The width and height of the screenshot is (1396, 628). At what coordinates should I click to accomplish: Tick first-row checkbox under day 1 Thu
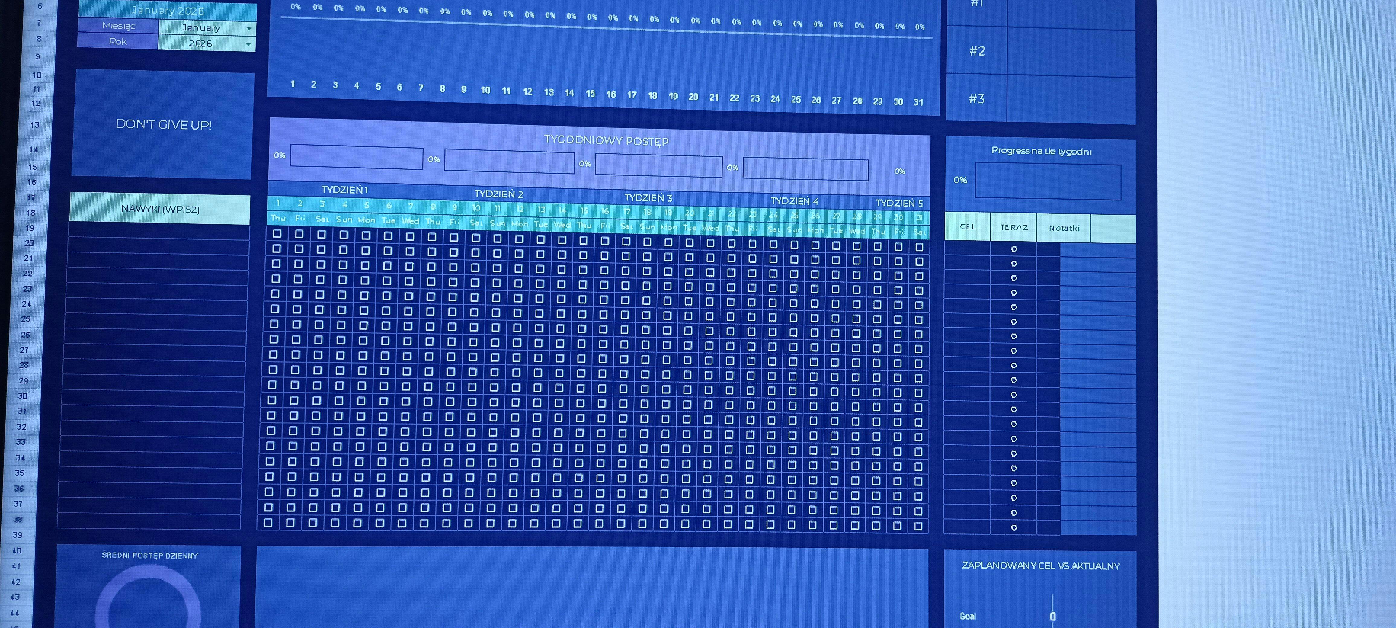pyautogui.click(x=277, y=233)
